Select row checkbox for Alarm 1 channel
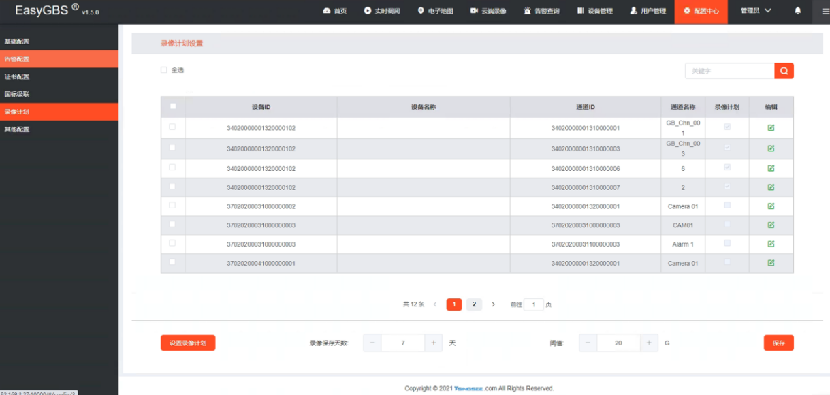 (172, 242)
